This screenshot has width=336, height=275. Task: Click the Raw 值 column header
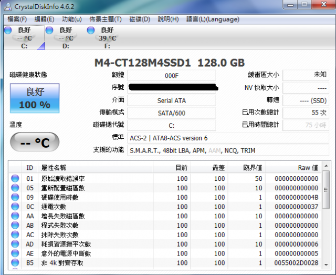pos(293,167)
